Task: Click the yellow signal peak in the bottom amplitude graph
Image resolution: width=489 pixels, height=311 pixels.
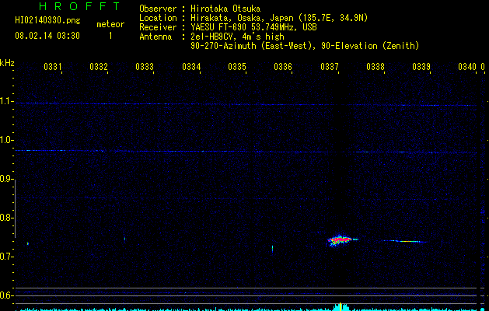Action: (341, 306)
